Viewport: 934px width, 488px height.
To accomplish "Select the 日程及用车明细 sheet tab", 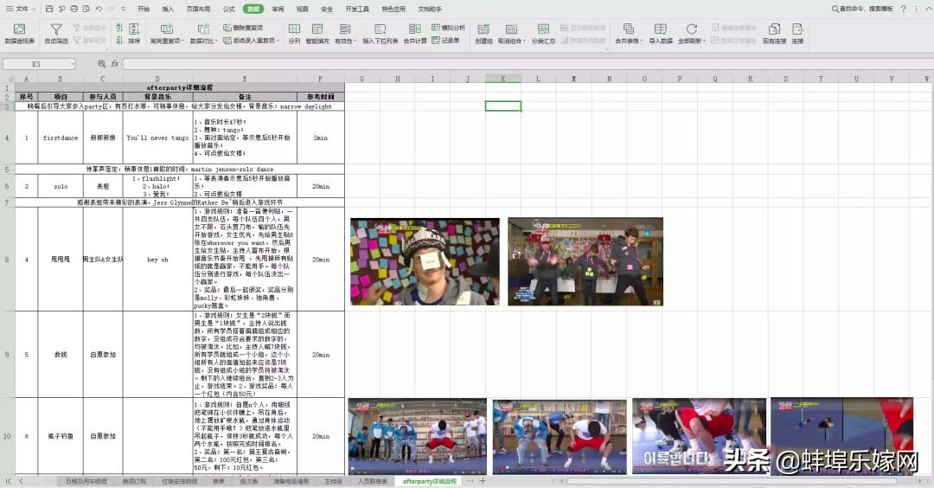I will (86, 481).
